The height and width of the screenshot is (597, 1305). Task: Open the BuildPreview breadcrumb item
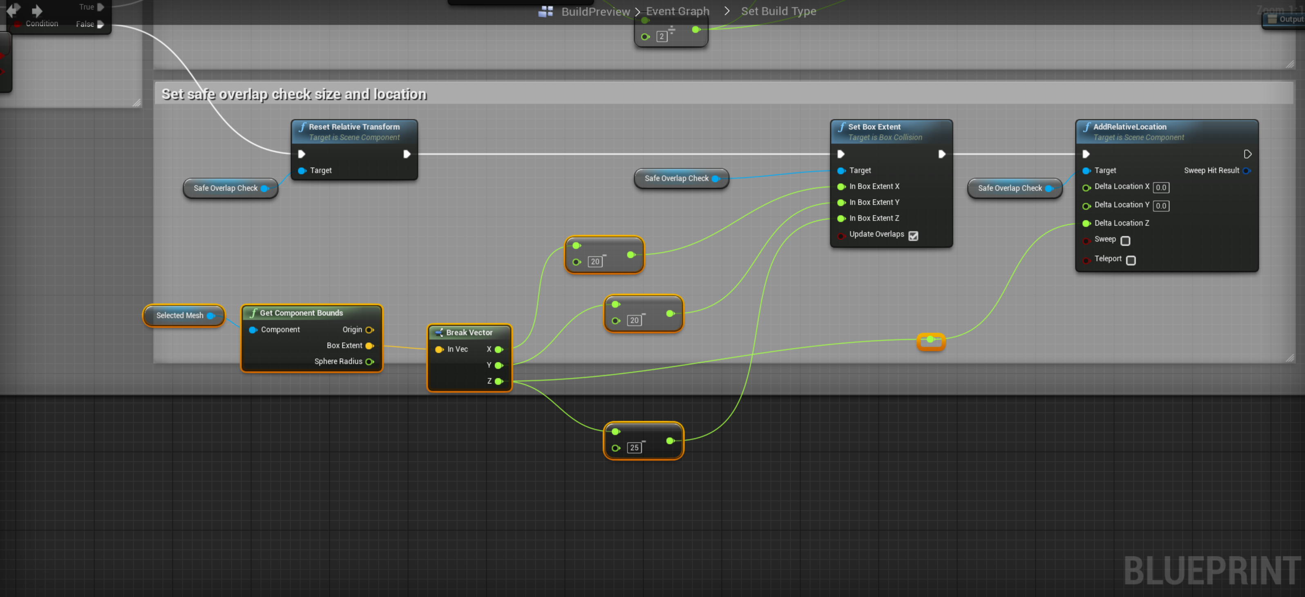[x=595, y=11]
